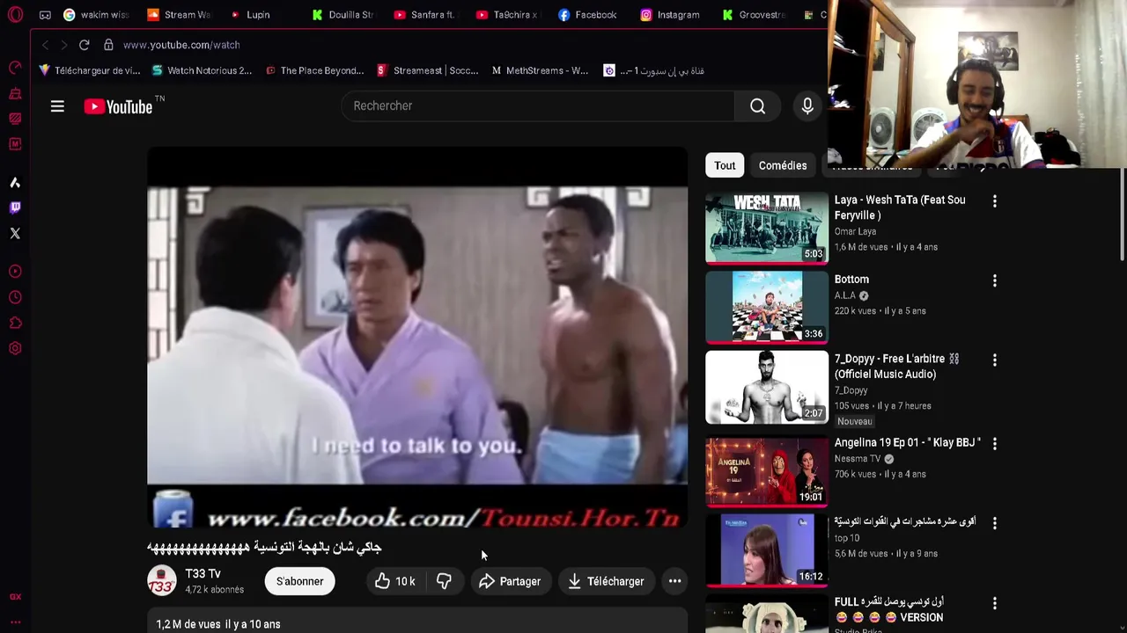Open the GX Corner button at sidebar bottom

pos(15,597)
